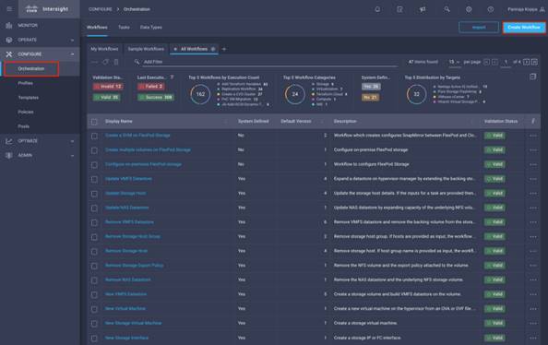Open the New Storage Virtual Machine link

point(133,323)
